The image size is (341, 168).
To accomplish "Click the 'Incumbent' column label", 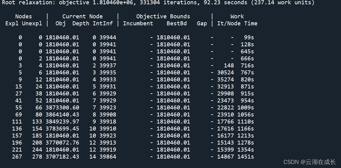I will (x=138, y=23).
